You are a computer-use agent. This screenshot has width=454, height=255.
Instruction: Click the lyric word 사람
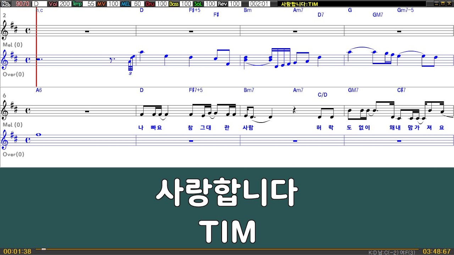pyautogui.click(x=248, y=127)
